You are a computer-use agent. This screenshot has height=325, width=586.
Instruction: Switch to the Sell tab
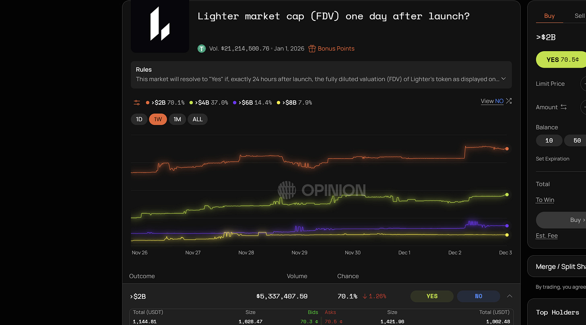pyautogui.click(x=580, y=16)
